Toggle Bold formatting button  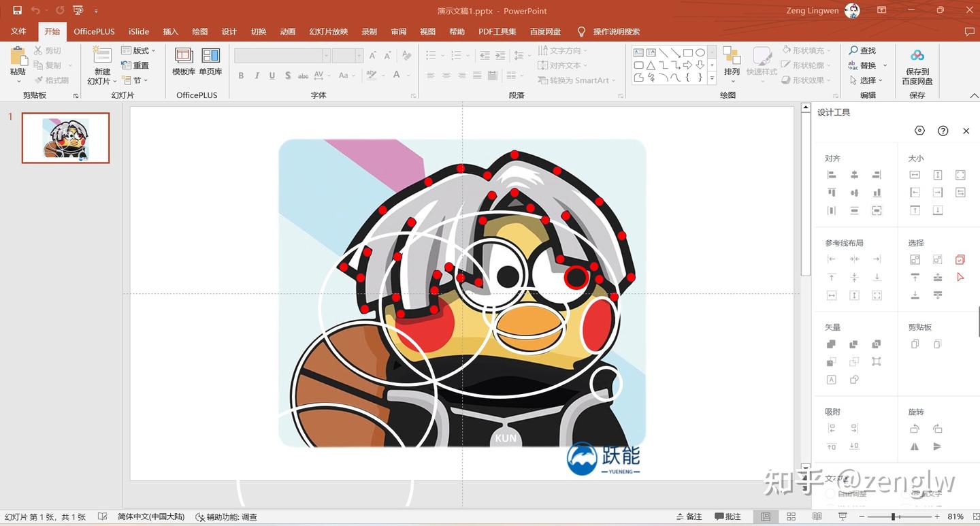241,76
